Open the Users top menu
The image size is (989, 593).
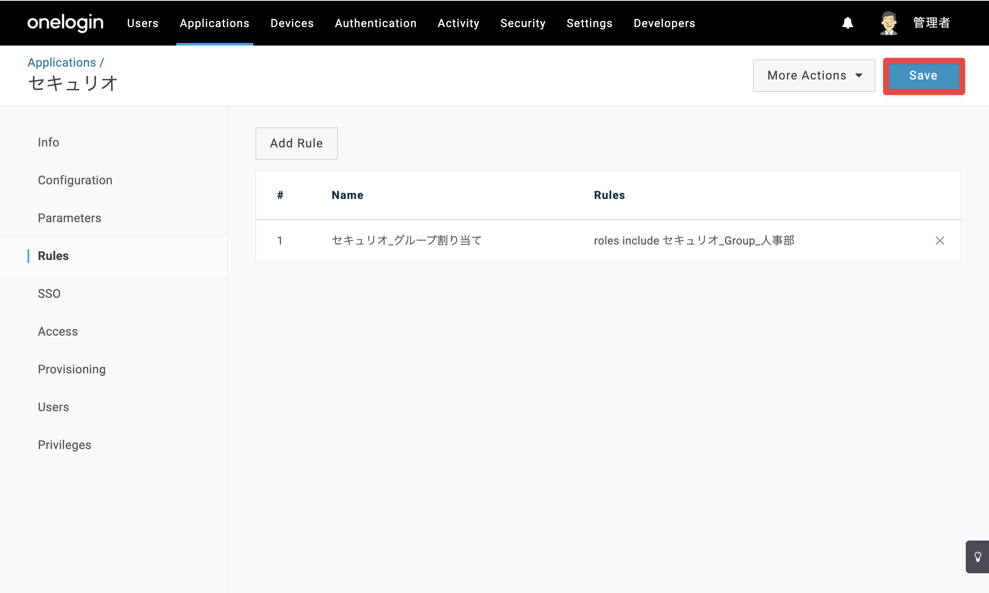[x=143, y=23]
